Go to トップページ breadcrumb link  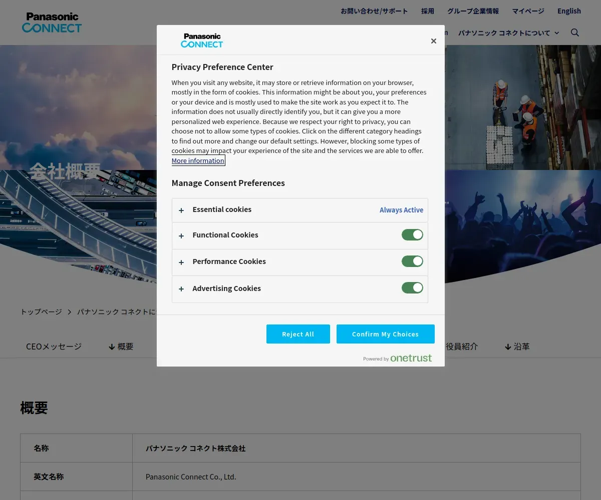41,312
